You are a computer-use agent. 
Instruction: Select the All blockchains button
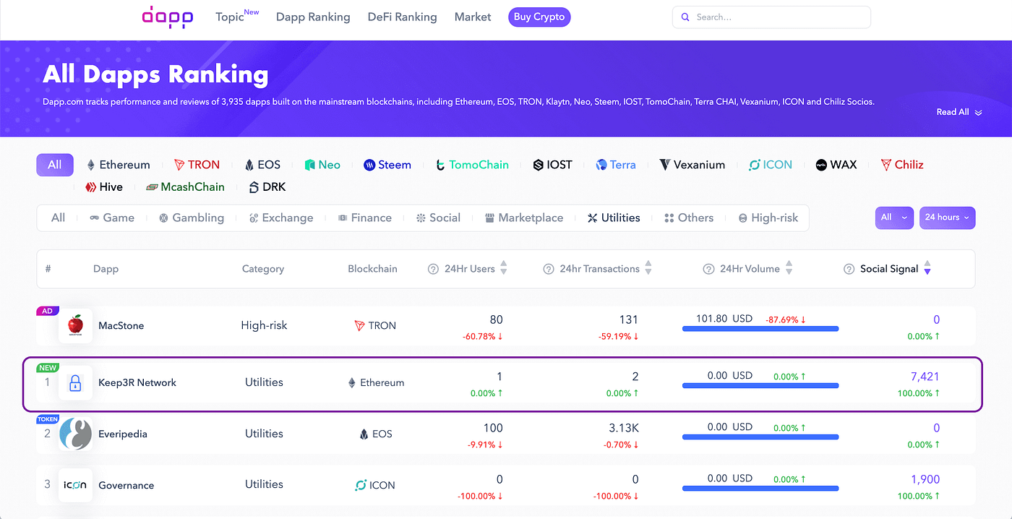click(x=55, y=165)
